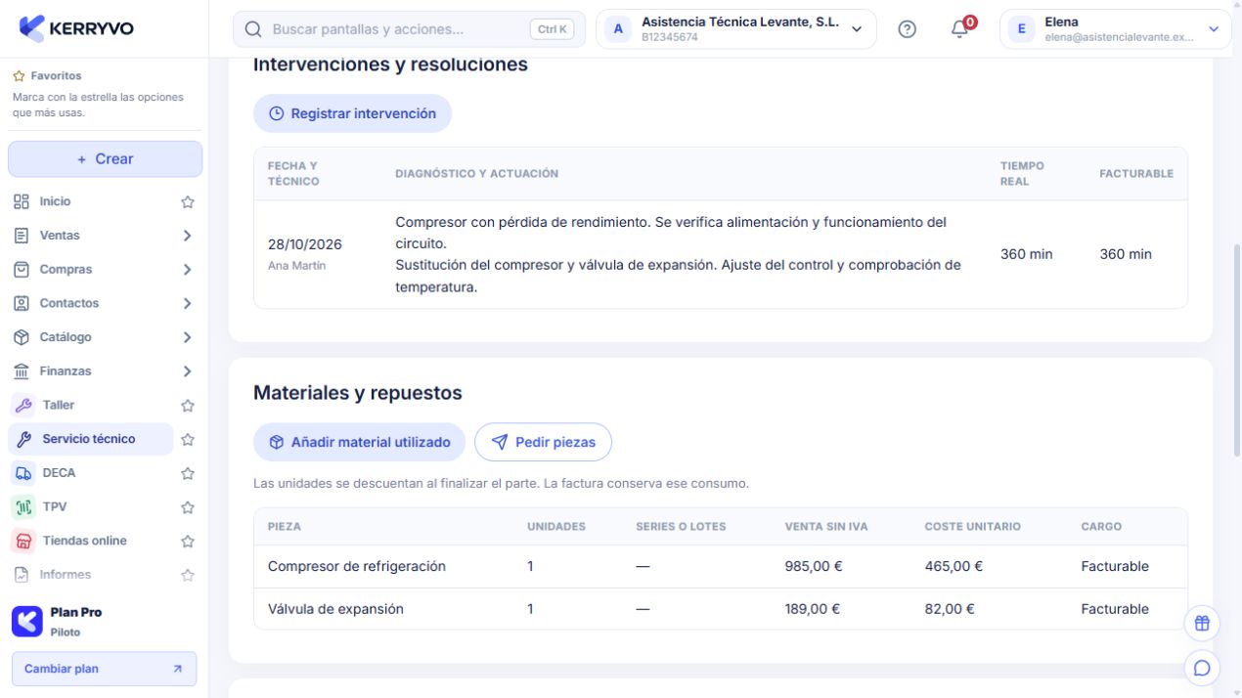Click the 28/10/2026 intervention date

pos(305,244)
